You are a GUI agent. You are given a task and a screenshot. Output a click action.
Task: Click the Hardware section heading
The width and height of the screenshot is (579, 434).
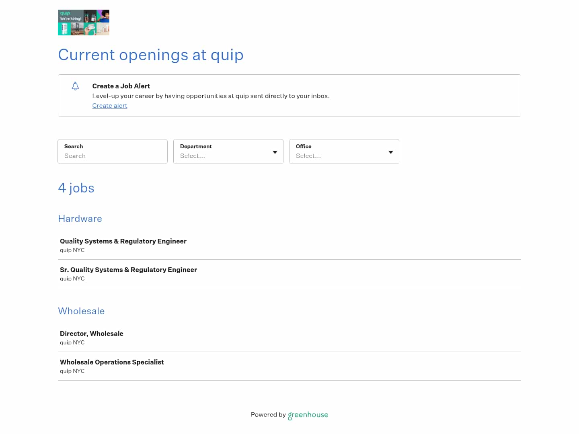click(80, 219)
